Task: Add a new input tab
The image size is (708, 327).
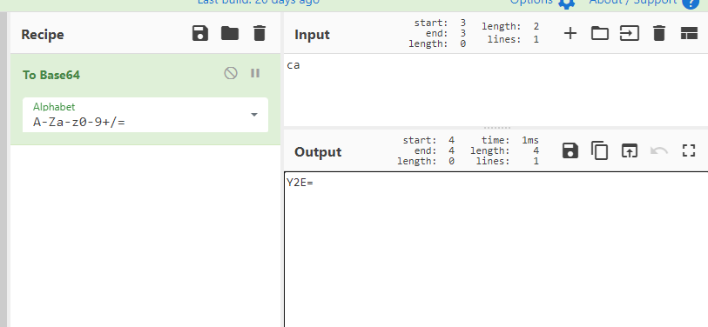Action: click(570, 33)
